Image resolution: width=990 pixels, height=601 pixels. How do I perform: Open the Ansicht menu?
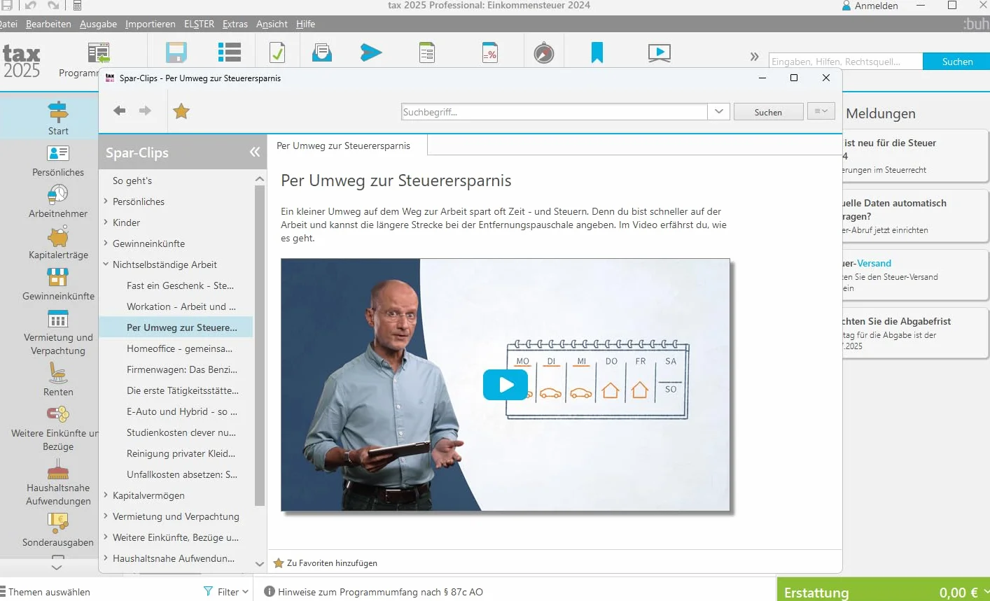272,24
